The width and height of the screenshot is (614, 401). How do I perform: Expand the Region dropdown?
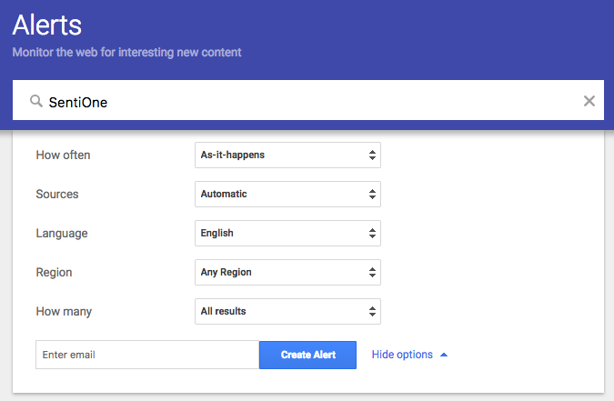point(287,272)
